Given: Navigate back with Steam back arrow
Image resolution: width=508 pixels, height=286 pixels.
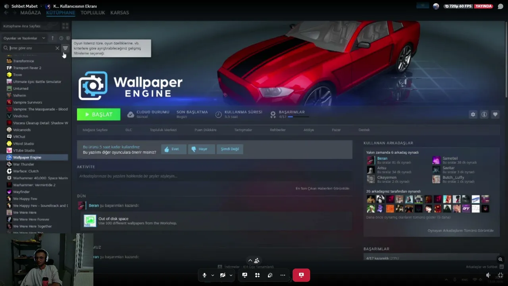Looking at the screenshot, I should tap(6, 13).
